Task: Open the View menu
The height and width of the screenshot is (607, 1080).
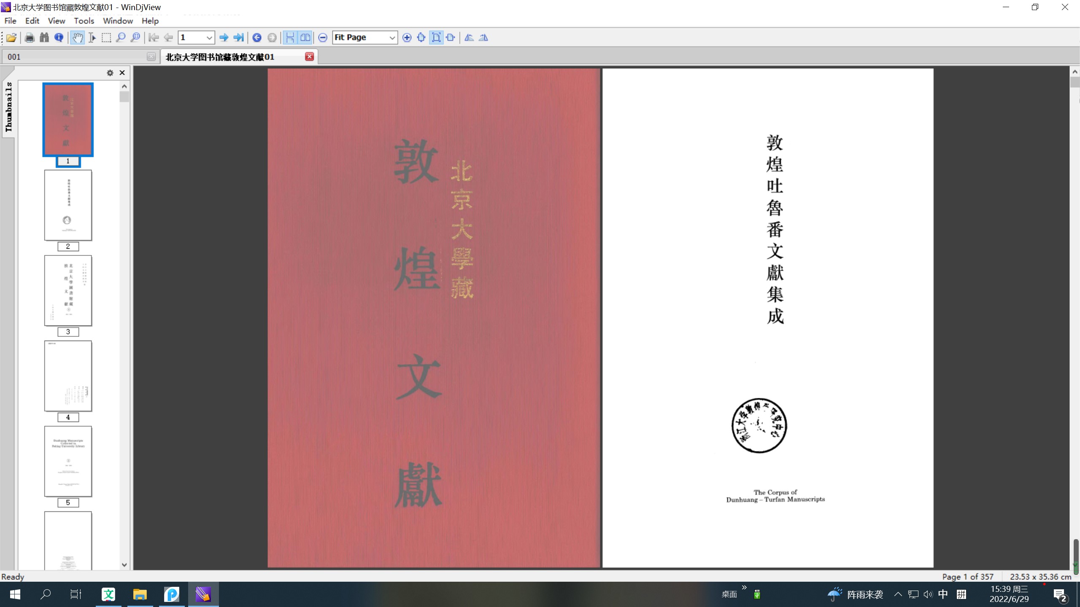Action: [57, 21]
